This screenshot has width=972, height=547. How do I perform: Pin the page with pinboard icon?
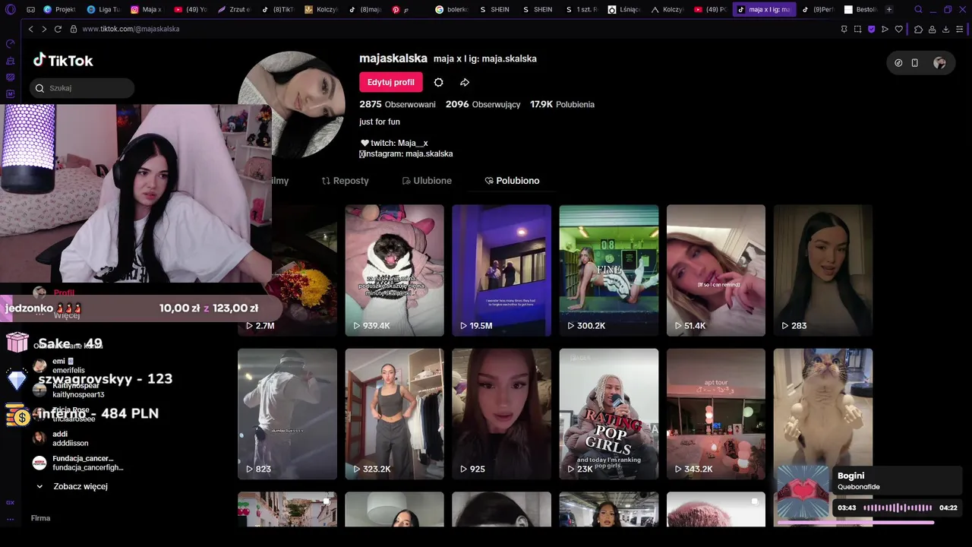tap(844, 29)
